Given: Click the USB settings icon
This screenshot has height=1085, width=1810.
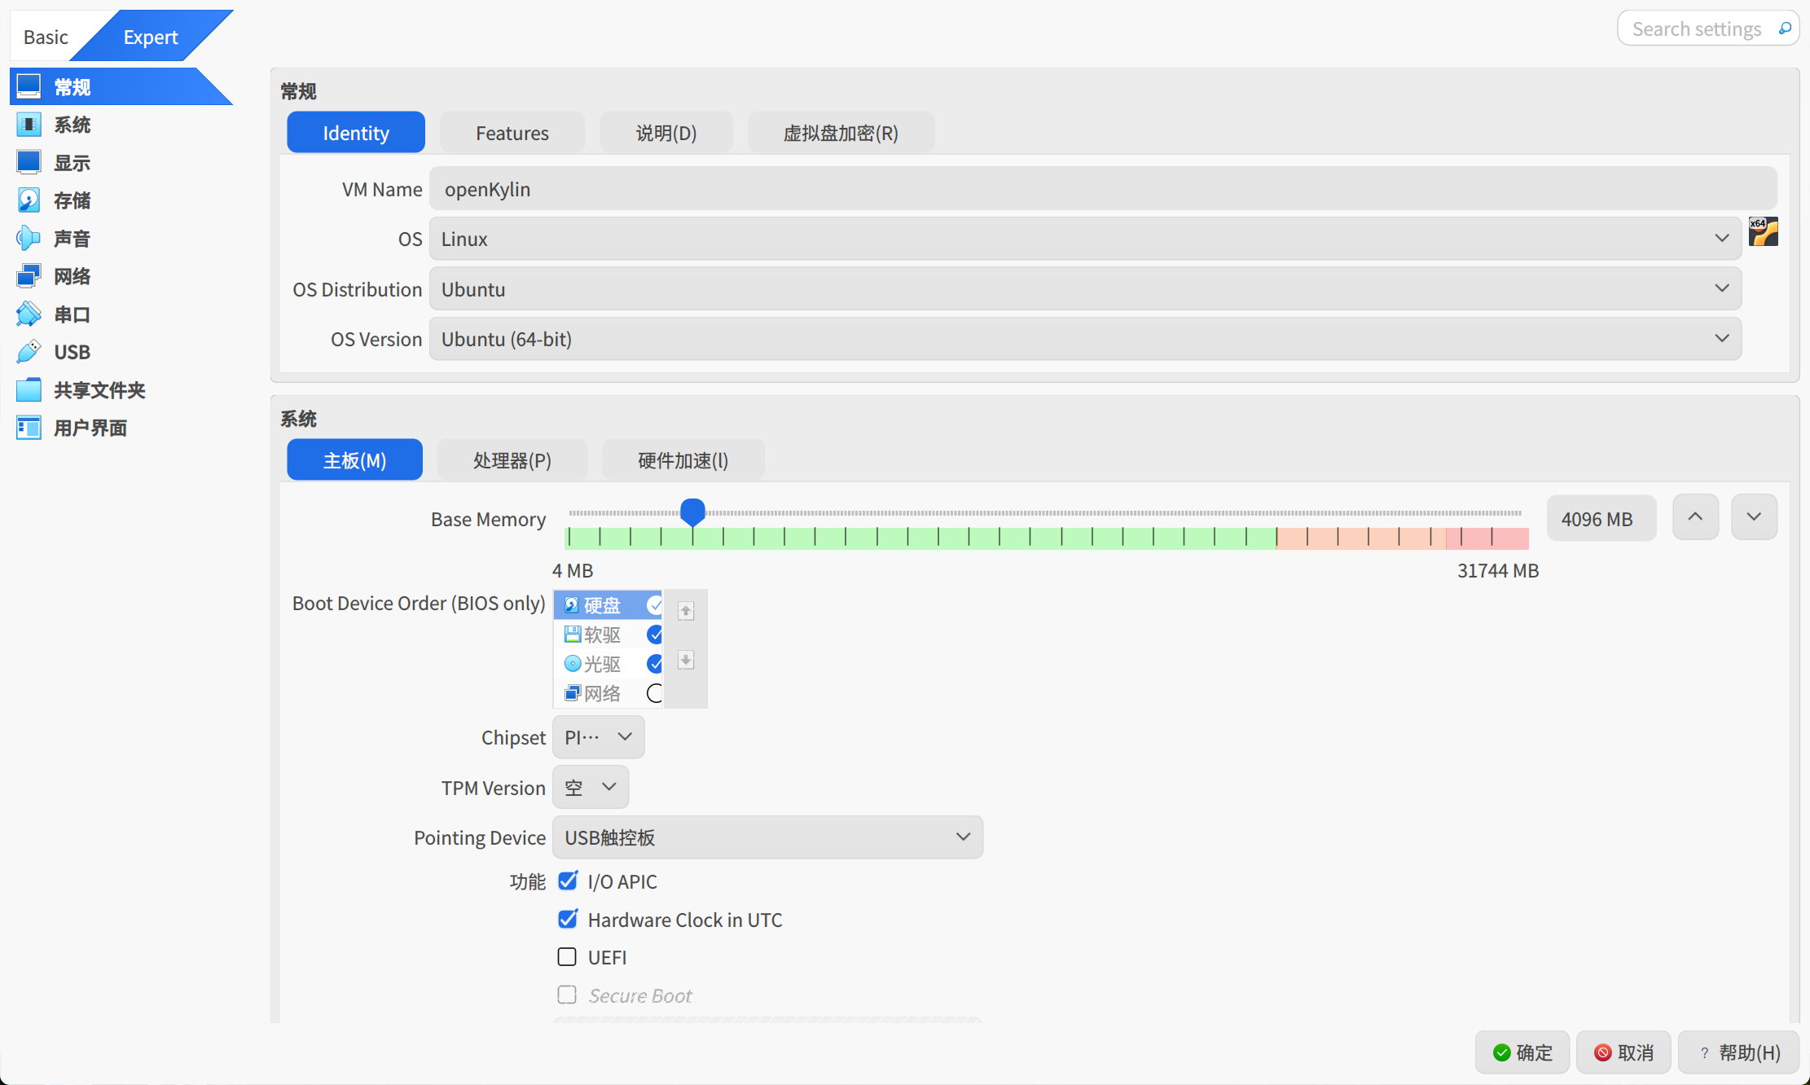Looking at the screenshot, I should tap(29, 352).
